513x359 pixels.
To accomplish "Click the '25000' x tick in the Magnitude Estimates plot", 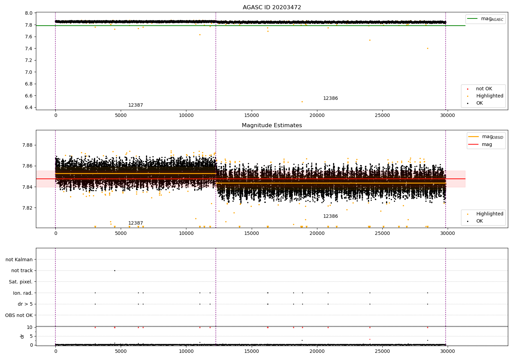I will (x=382, y=234).
